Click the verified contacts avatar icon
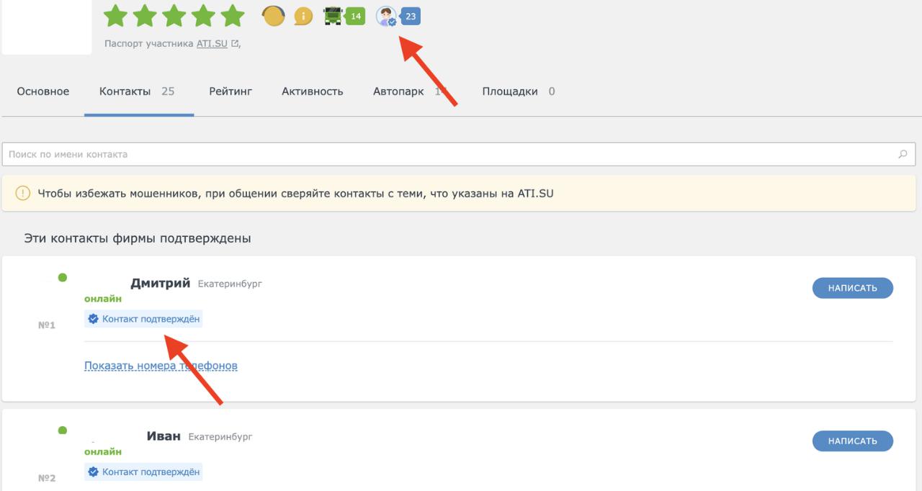Screen dimensions: 922x491 386,16
